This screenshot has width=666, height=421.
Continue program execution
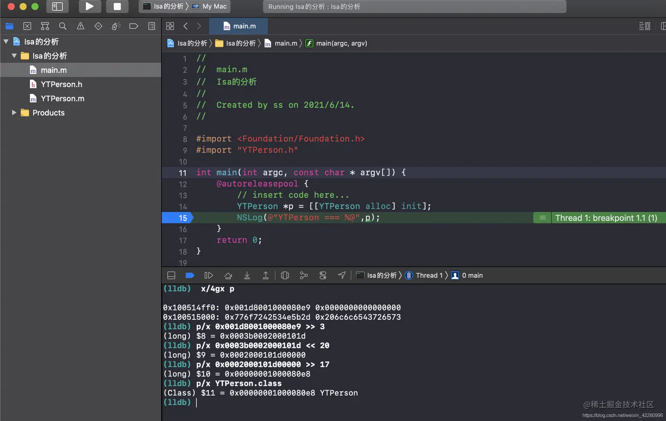[x=209, y=275]
